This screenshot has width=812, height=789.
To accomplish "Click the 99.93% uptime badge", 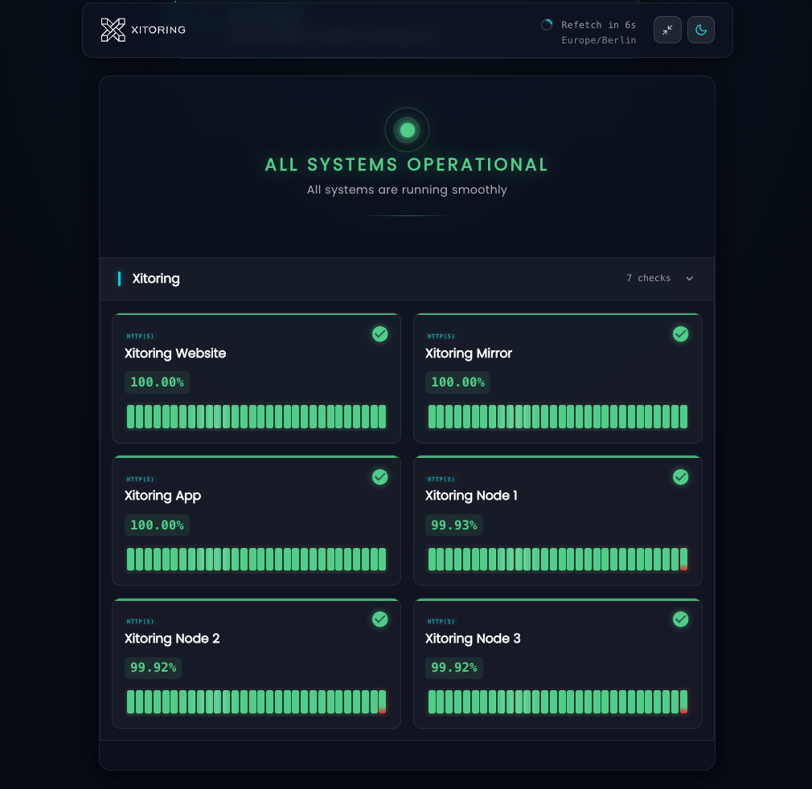I will pyautogui.click(x=454, y=525).
